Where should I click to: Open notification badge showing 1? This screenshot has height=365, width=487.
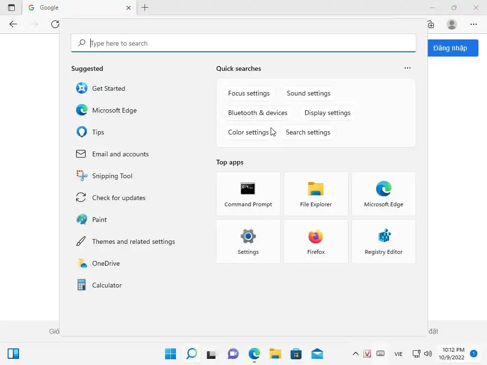pos(474,354)
